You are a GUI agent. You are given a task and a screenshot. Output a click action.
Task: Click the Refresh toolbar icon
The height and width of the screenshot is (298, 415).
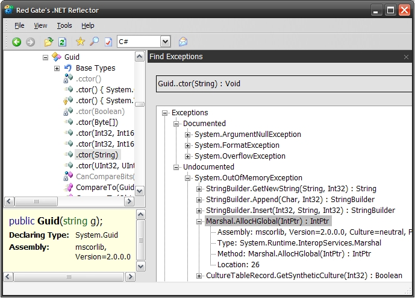coord(63,42)
